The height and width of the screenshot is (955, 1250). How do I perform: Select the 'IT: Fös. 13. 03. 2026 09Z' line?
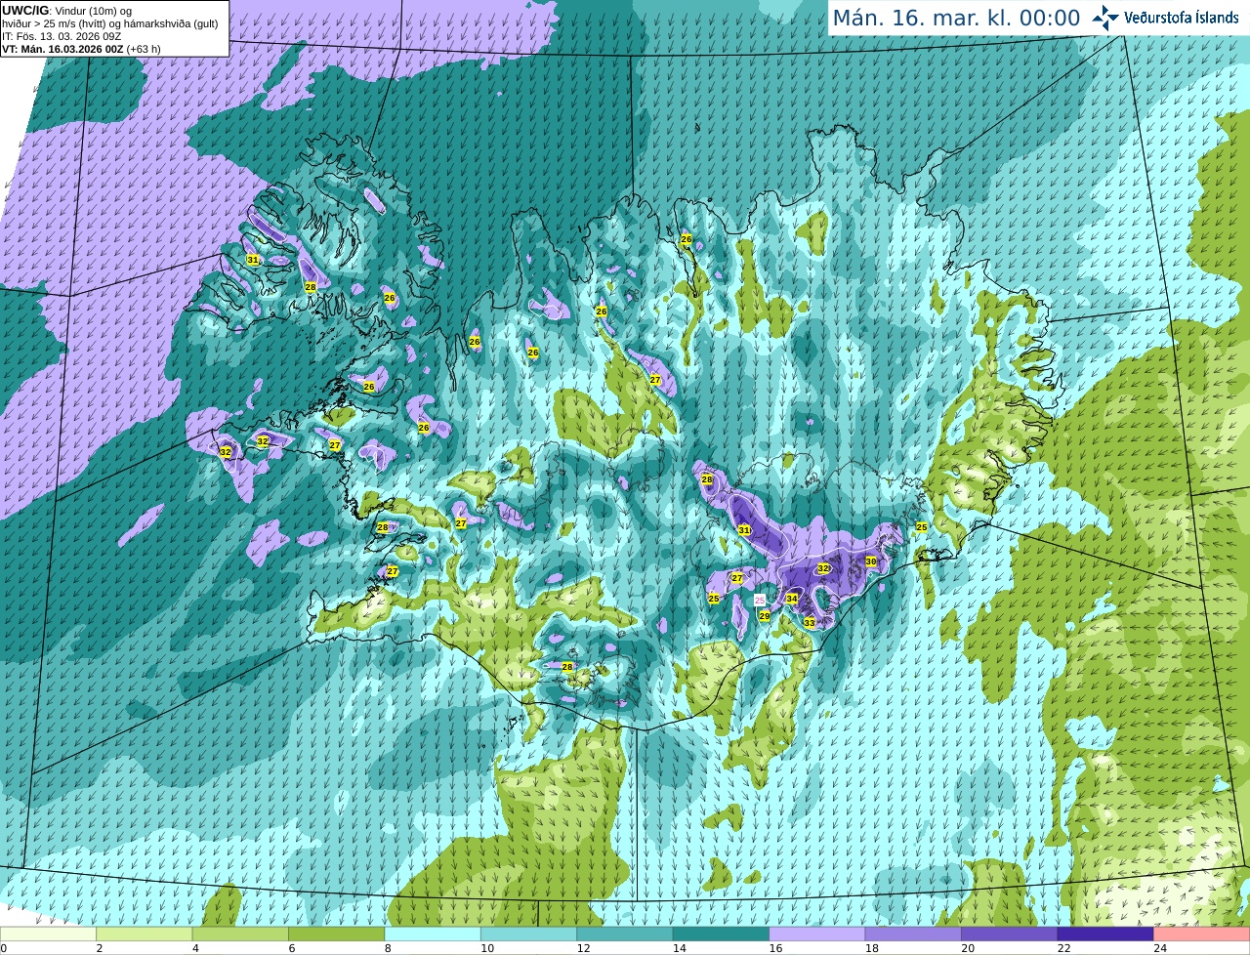[x=62, y=36]
